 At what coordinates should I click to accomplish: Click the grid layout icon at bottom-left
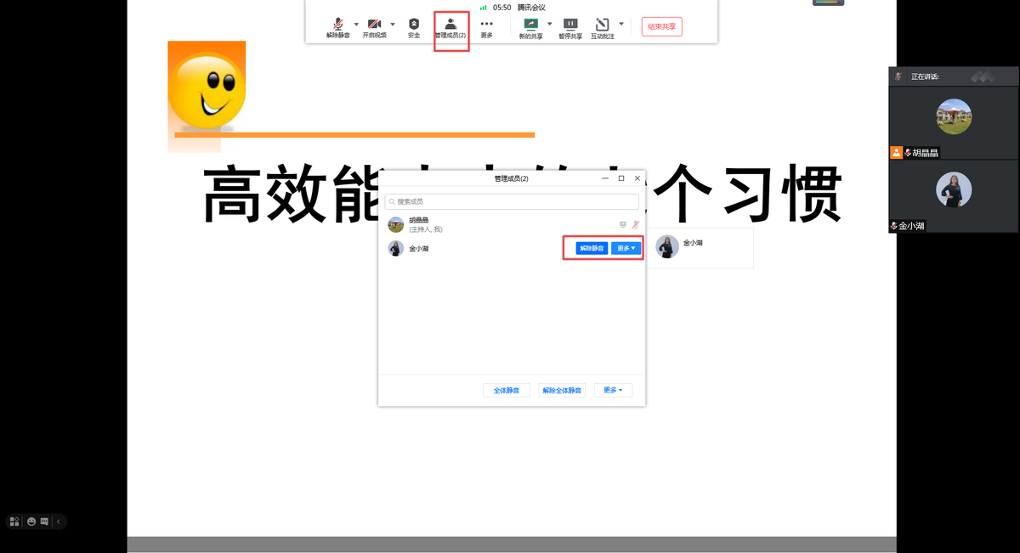point(14,522)
